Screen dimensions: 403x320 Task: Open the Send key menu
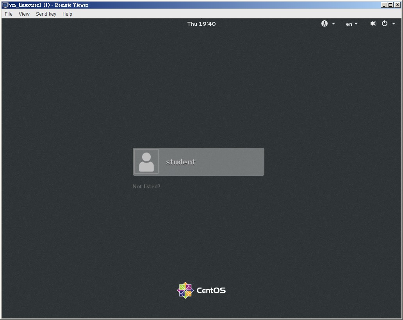pyautogui.click(x=46, y=14)
